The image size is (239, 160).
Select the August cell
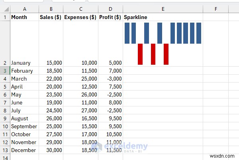point(25,118)
